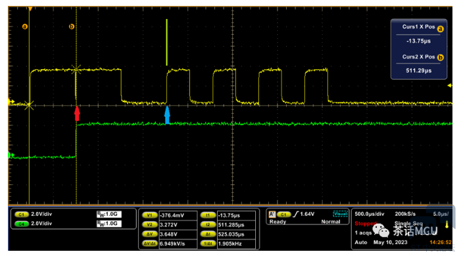Viewport: 461px width, 258px height.
Task: Click the Visual trigger indicator
Action: coord(340,214)
